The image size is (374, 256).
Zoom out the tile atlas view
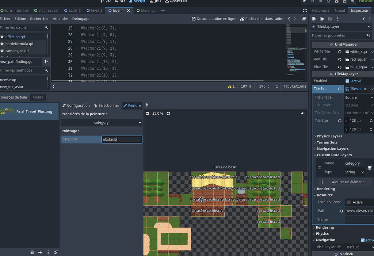pyautogui.click(x=148, y=114)
